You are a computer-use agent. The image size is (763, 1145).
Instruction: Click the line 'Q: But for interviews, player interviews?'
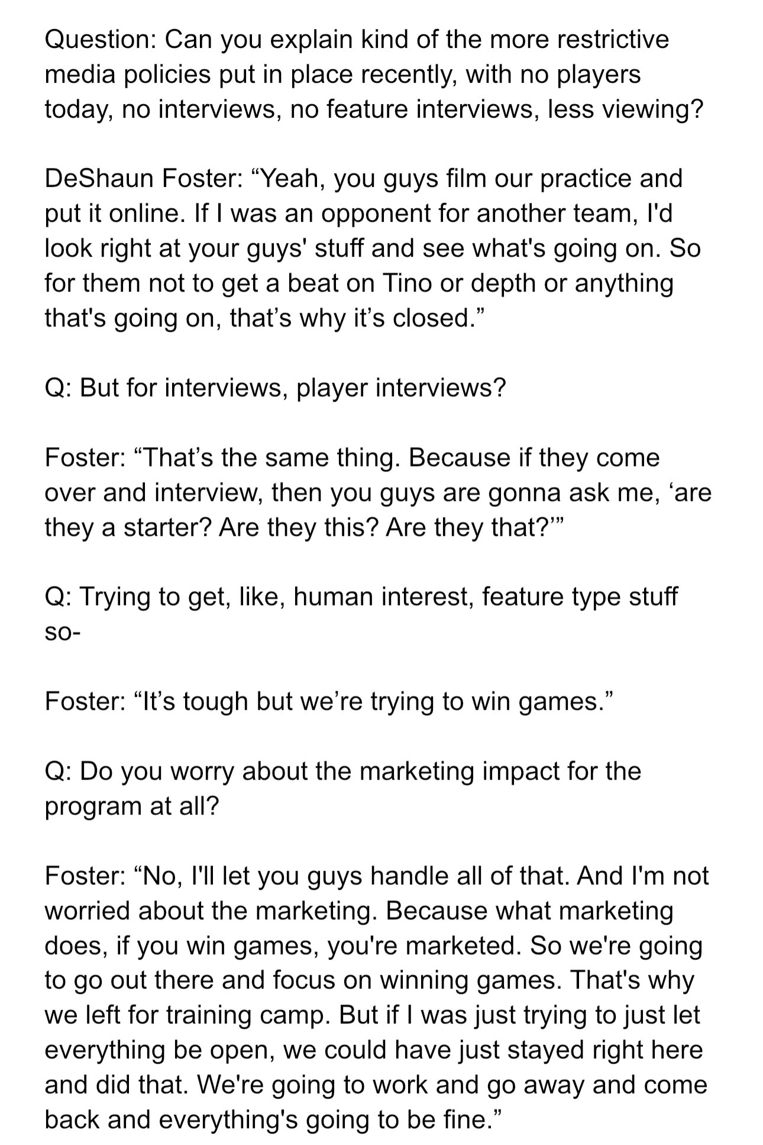click(276, 388)
